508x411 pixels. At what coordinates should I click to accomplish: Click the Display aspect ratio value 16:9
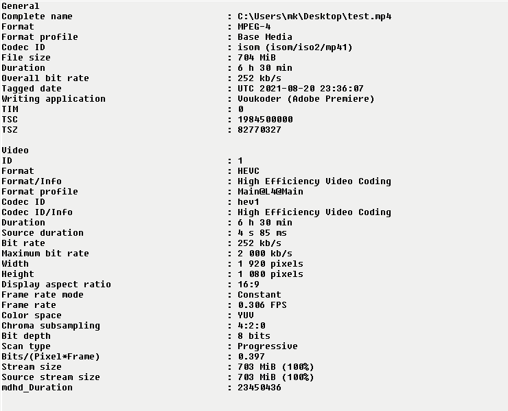pyautogui.click(x=249, y=285)
